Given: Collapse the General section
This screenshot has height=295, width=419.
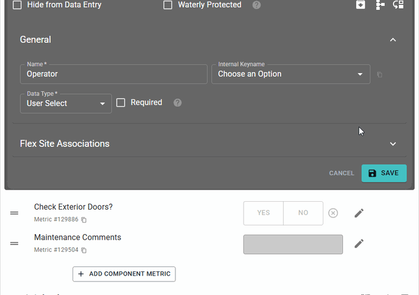Looking at the screenshot, I should pos(393,40).
